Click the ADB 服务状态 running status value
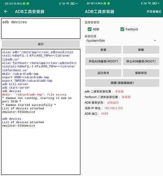Image resolution: width=163 pixels, height=176 pixels. [113, 103]
